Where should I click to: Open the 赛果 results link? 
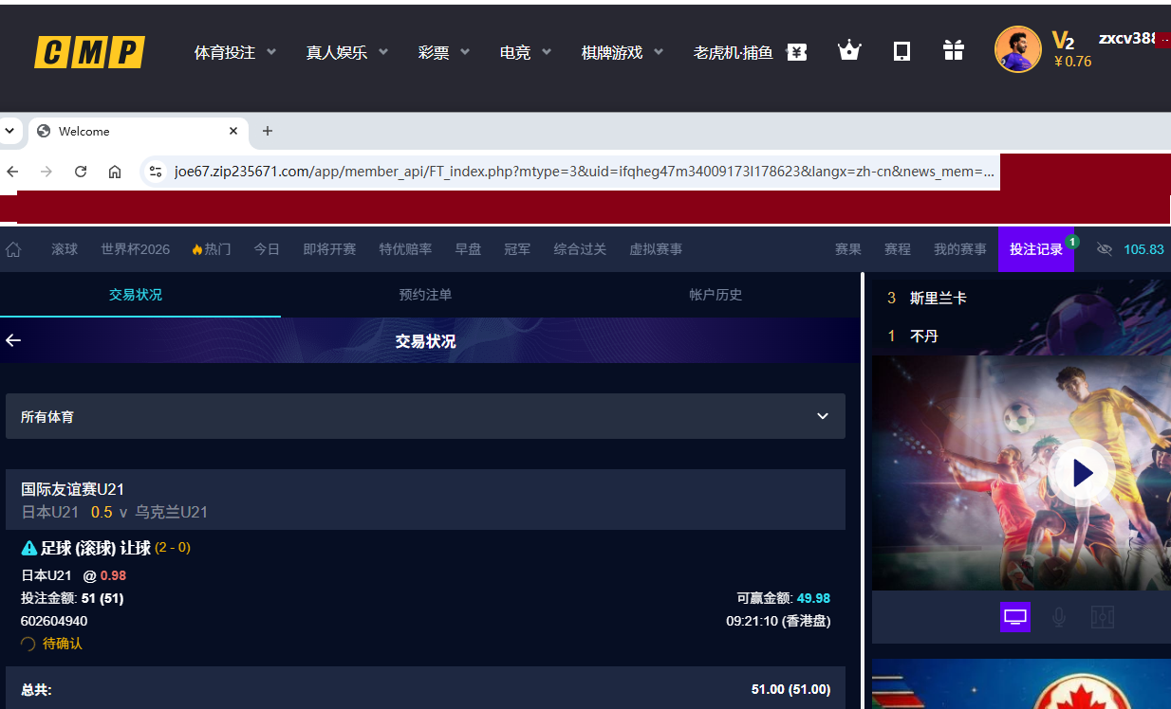click(x=848, y=249)
